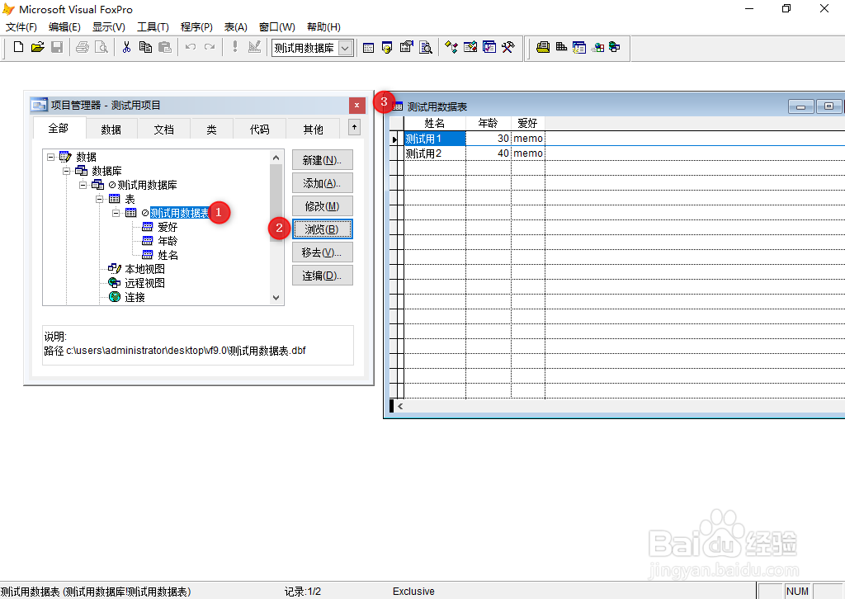Click the tree scrollbar down arrow

pos(276,298)
